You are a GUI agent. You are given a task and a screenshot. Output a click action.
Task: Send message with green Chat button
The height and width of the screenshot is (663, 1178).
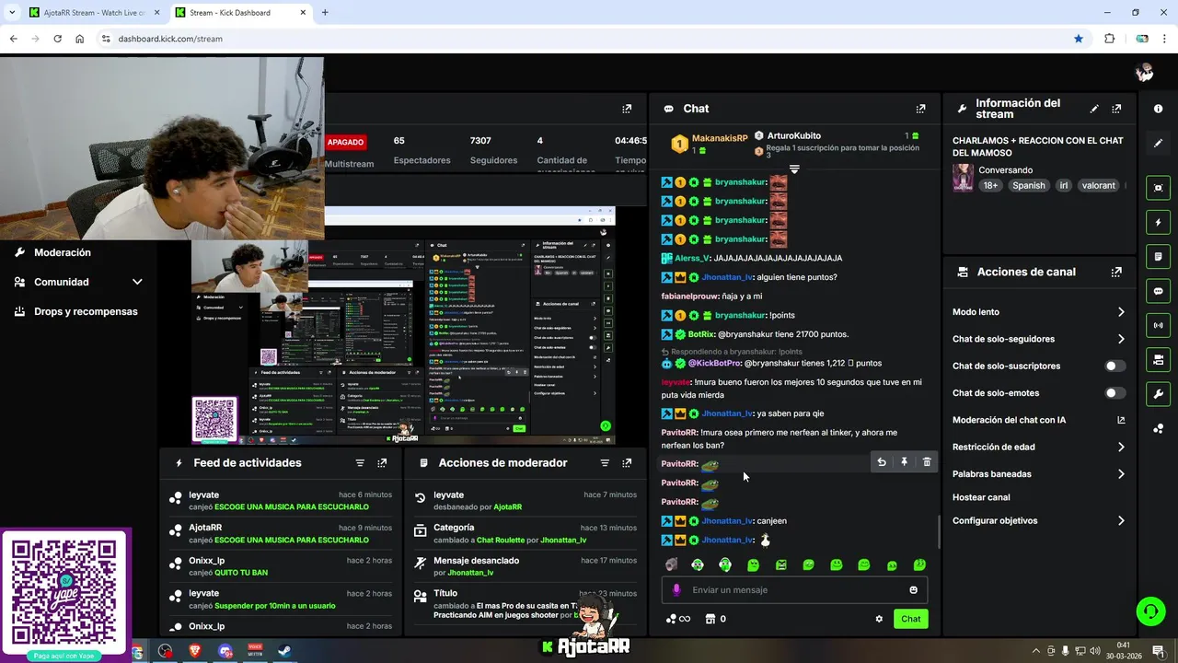[x=910, y=619]
